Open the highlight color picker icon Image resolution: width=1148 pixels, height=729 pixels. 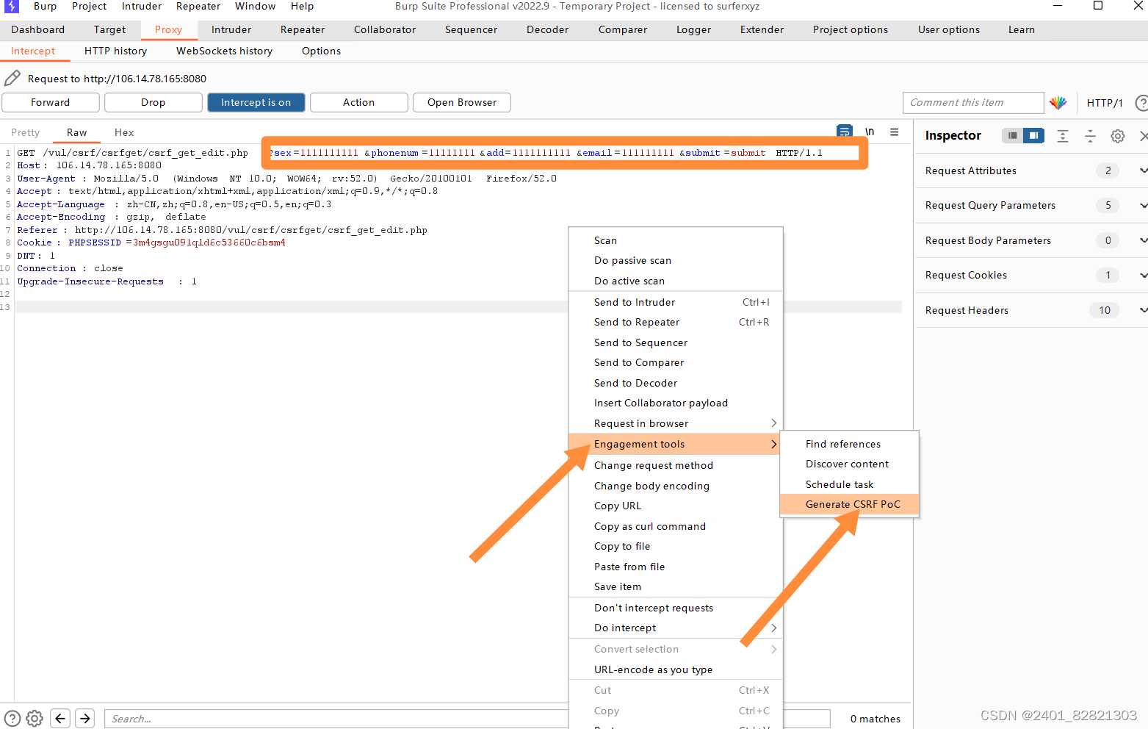pyautogui.click(x=1058, y=103)
